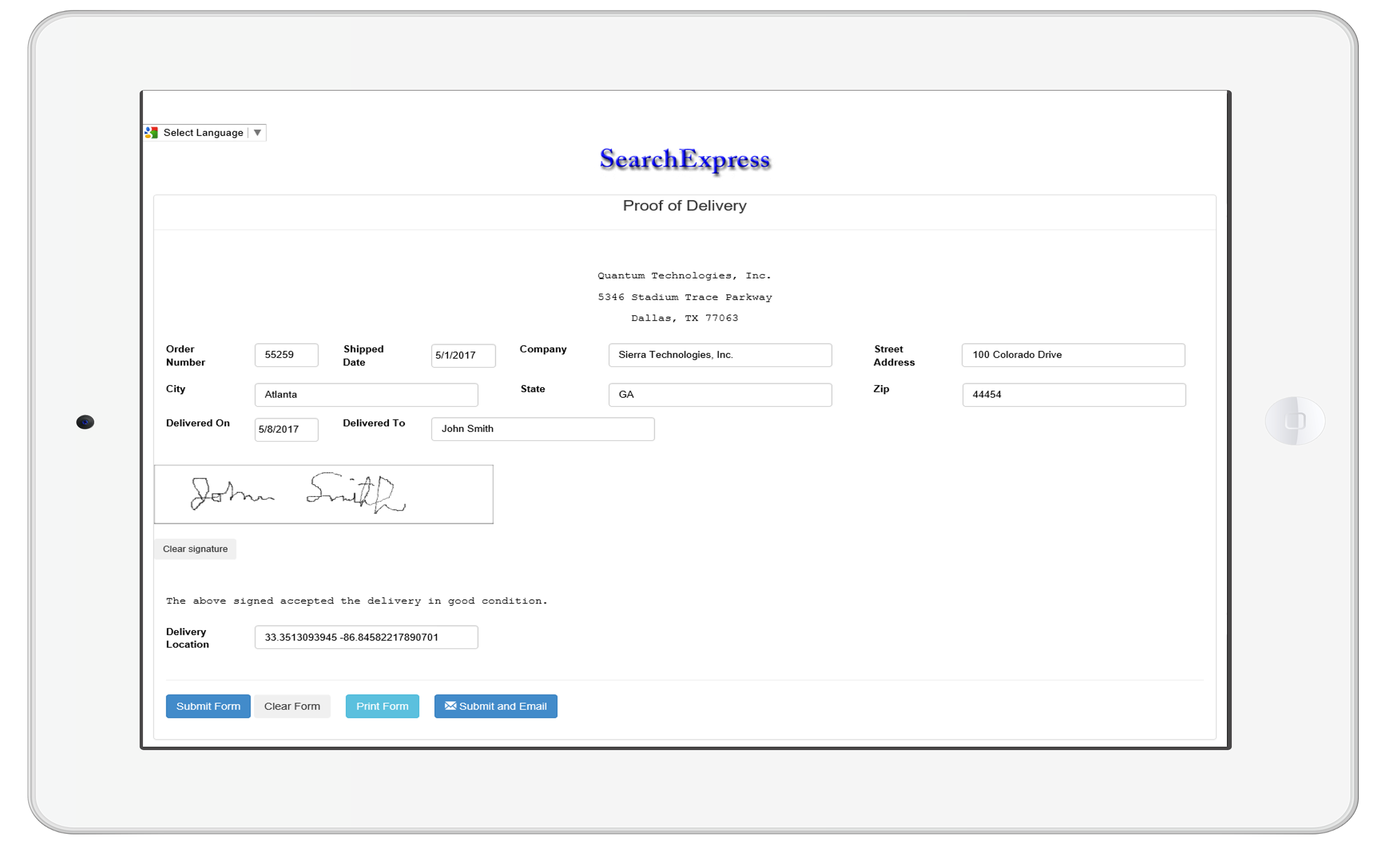Image resolution: width=1381 pixels, height=847 pixels.
Task: Click the Delivered On date field
Action: pos(286,430)
